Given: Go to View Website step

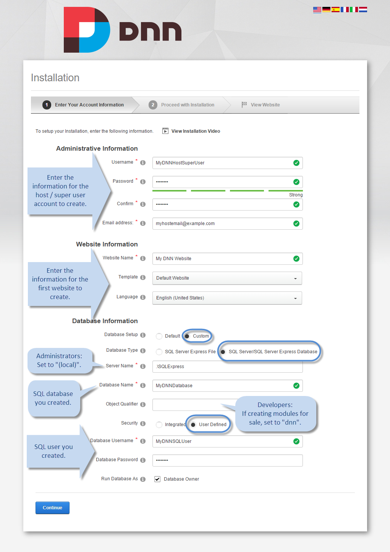Looking at the screenshot, I should (261, 105).
